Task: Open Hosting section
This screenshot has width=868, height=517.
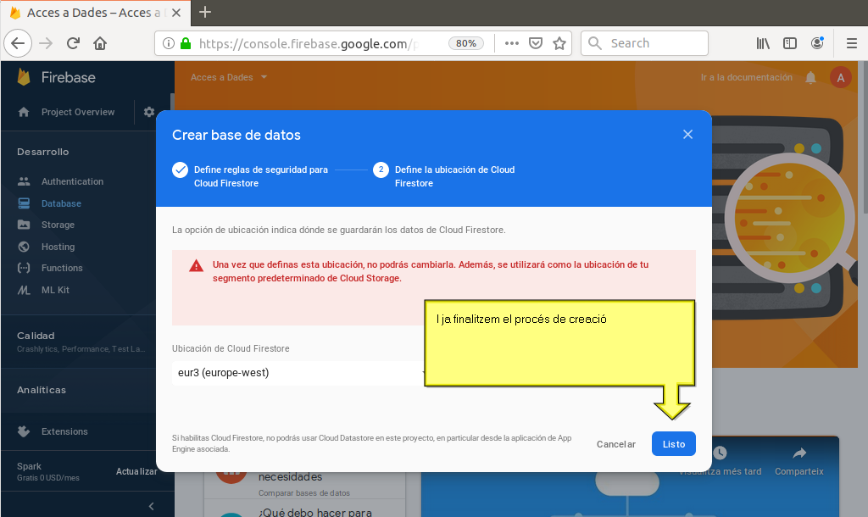Action: coord(58,247)
